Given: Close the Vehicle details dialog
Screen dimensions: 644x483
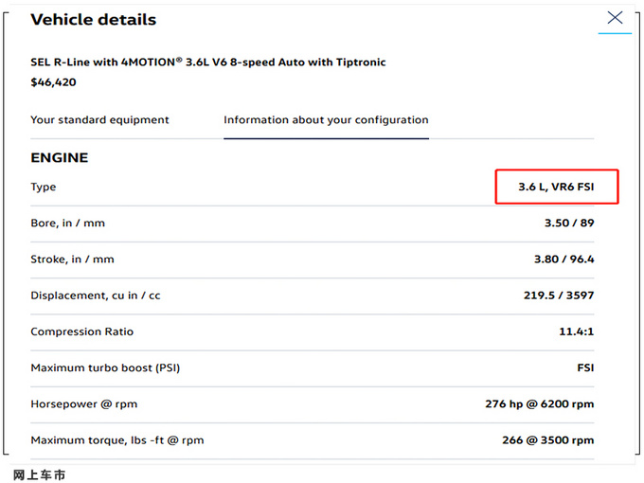Looking at the screenshot, I should 615,18.
